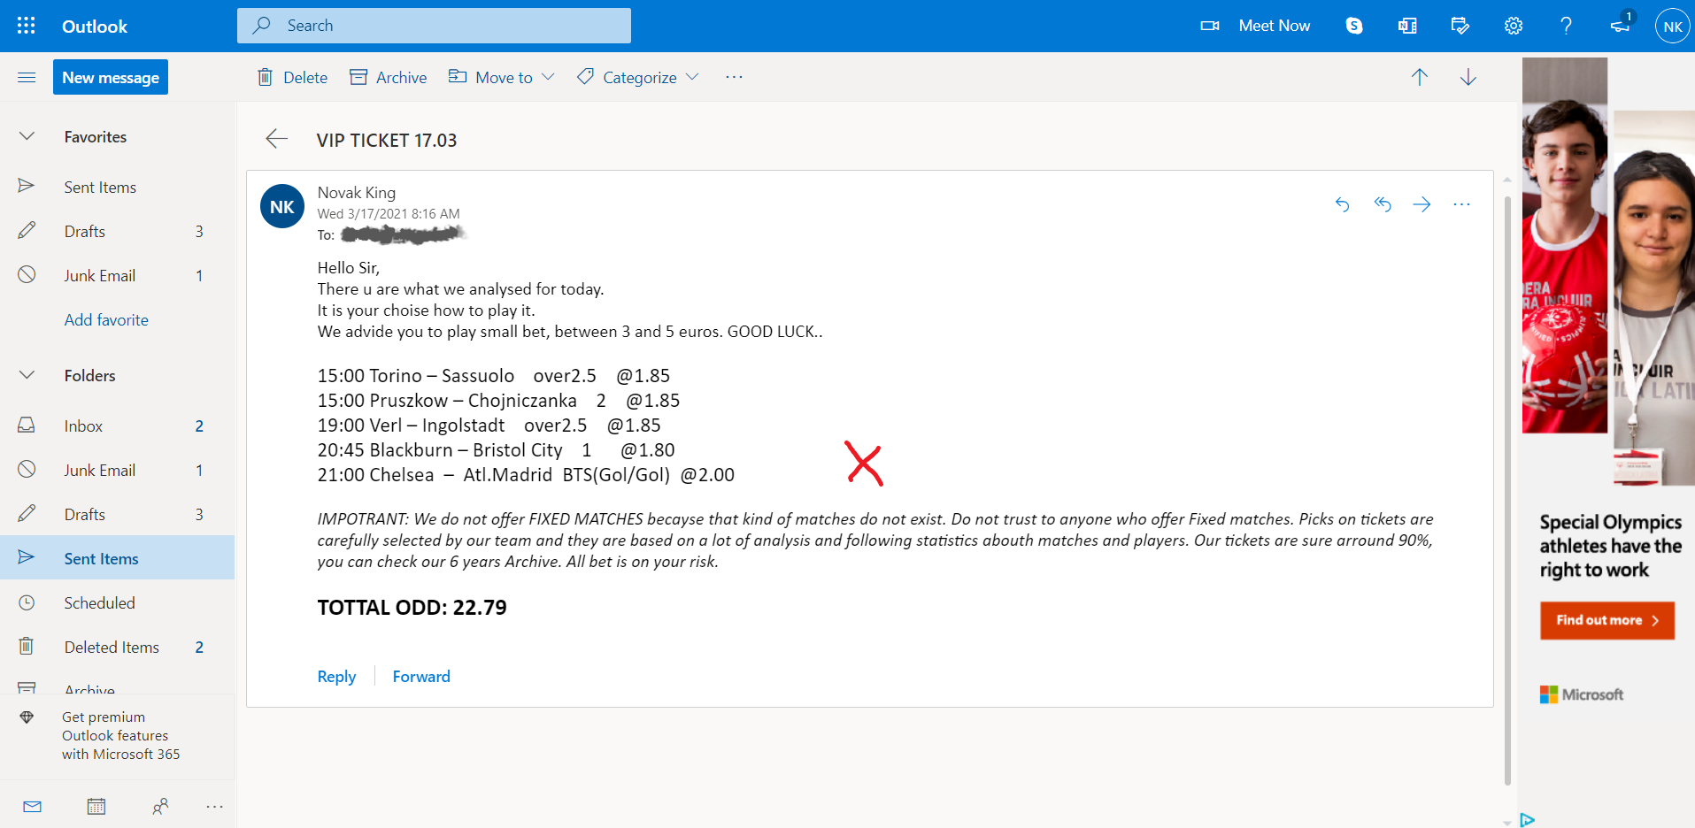Open the Scheduled folder
Screen dimensions: 1695x828
[x=118, y=602]
